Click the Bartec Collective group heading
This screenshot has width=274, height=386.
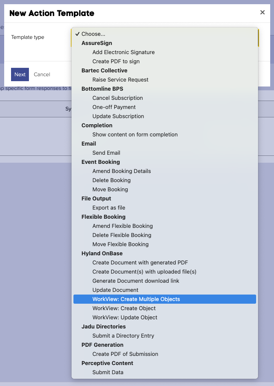(104, 70)
